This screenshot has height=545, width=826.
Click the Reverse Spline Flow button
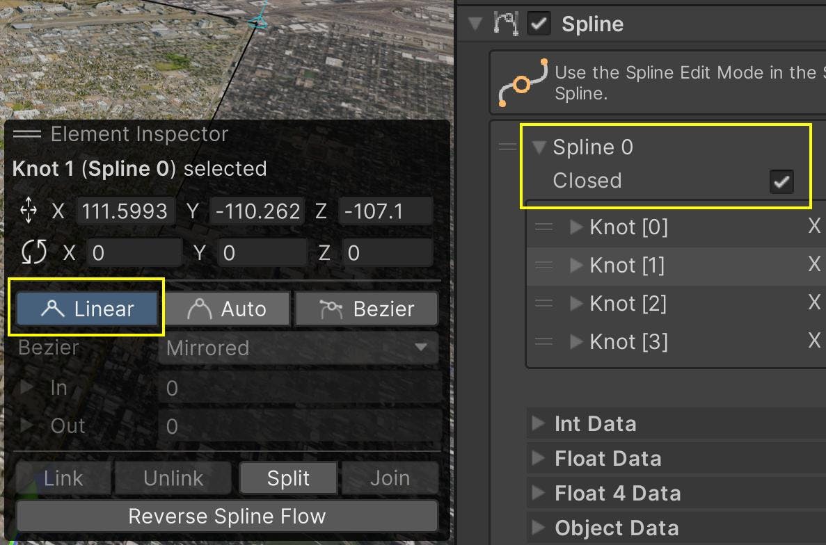(x=226, y=516)
